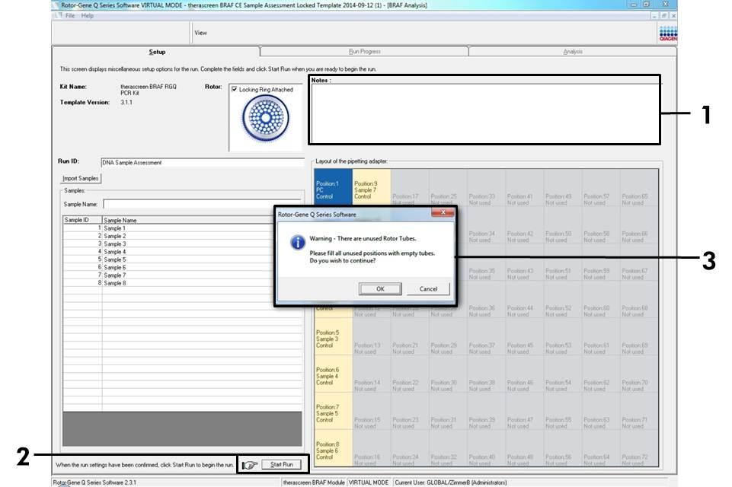The height and width of the screenshot is (487, 732).
Task: Click Position 72 Not used cell
Action: 638,448
